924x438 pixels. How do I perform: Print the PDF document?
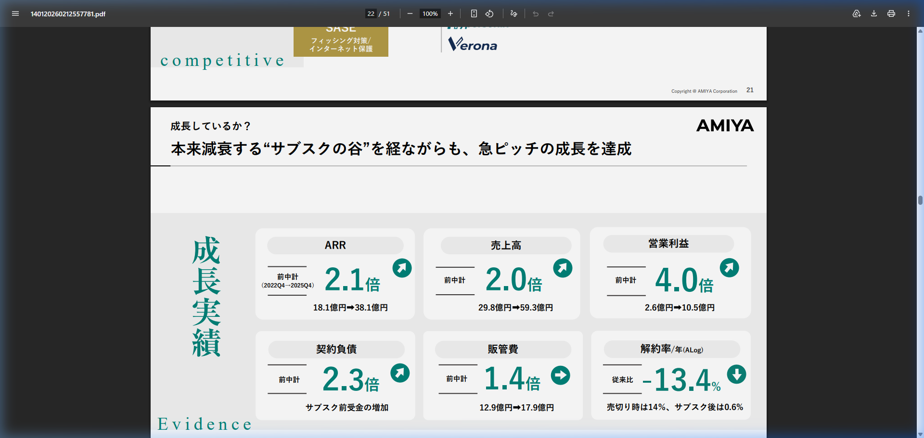pyautogui.click(x=891, y=13)
